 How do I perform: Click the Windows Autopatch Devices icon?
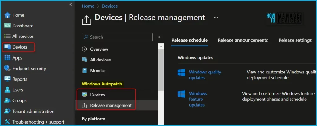[x=84, y=95]
